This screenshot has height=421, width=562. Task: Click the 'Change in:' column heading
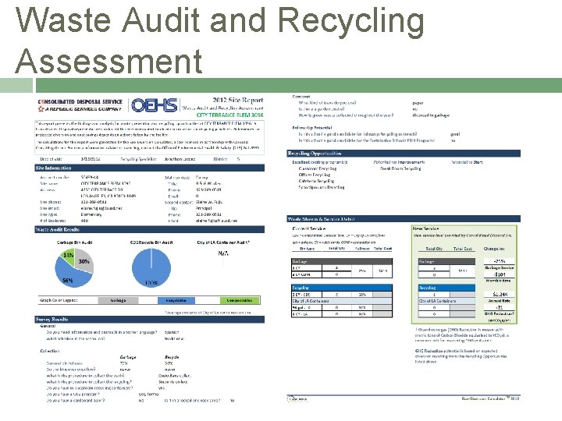pos(494,249)
